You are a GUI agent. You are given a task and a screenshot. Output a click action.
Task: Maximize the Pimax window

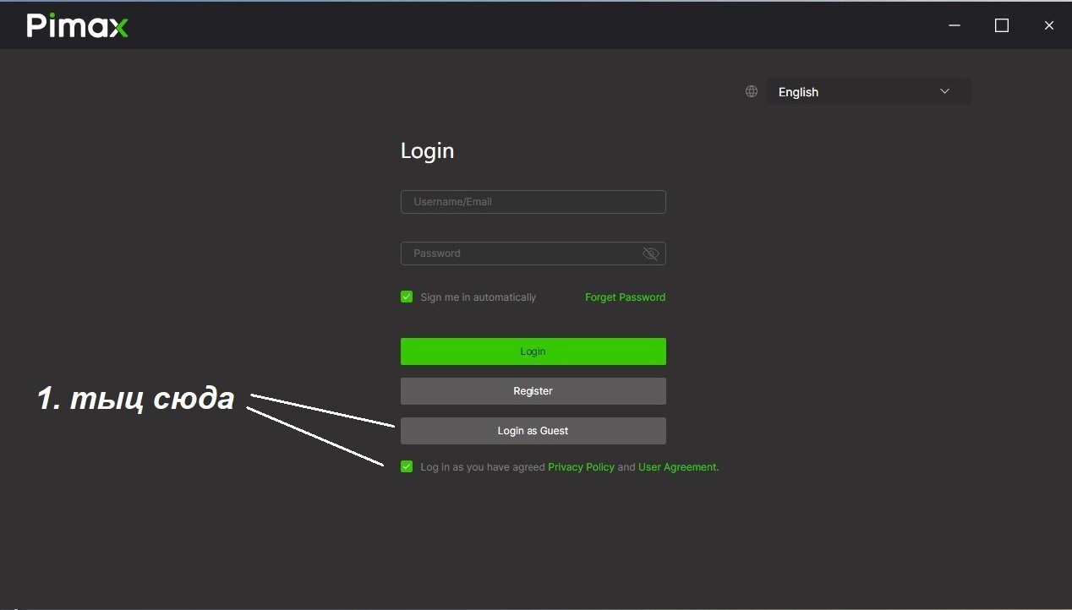click(1002, 26)
